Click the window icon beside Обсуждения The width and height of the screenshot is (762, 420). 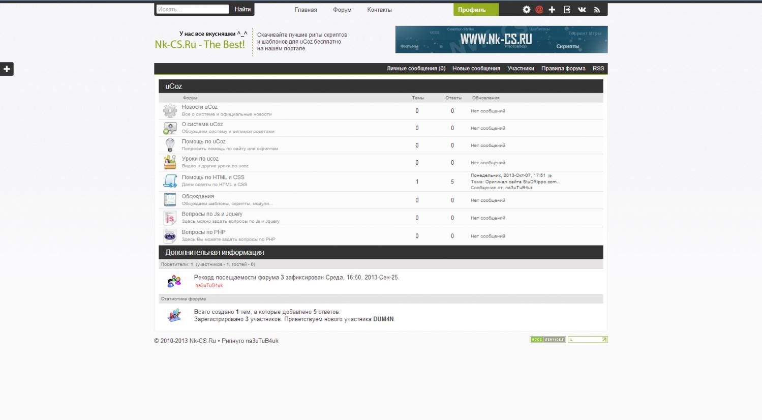[170, 200]
